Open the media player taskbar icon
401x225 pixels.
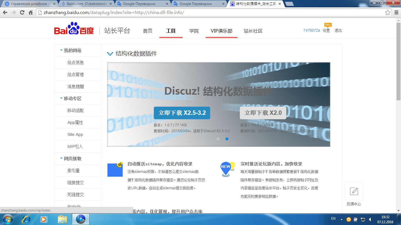point(44,219)
